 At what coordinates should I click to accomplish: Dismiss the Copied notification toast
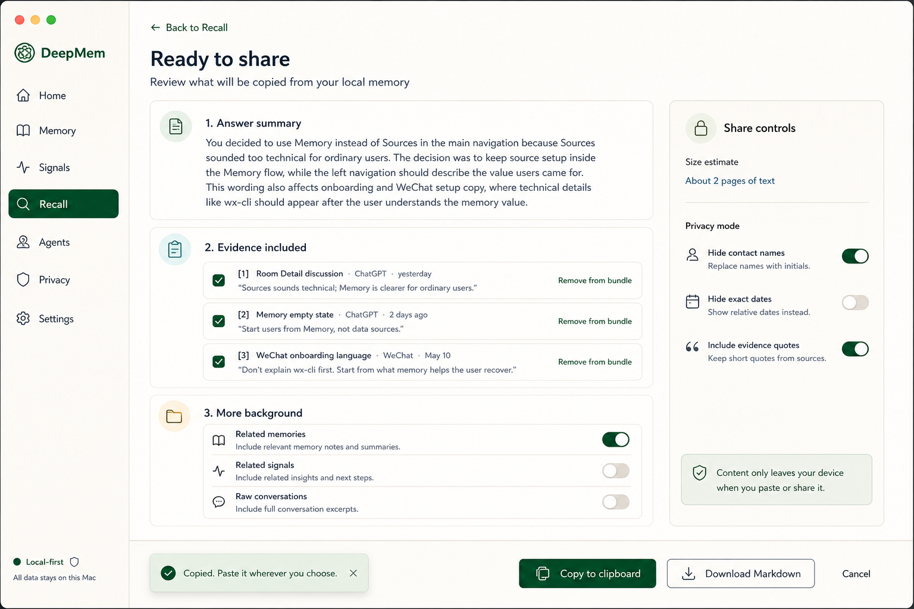pos(353,573)
